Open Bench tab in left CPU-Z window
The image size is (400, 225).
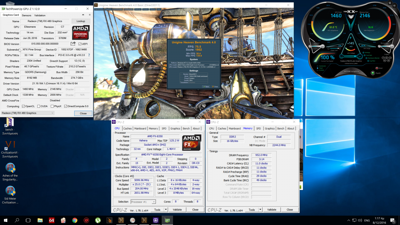click(x=186, y=128)
